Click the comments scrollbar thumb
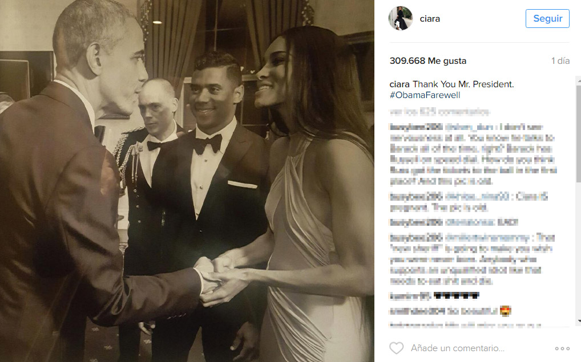 click(579, 133)
